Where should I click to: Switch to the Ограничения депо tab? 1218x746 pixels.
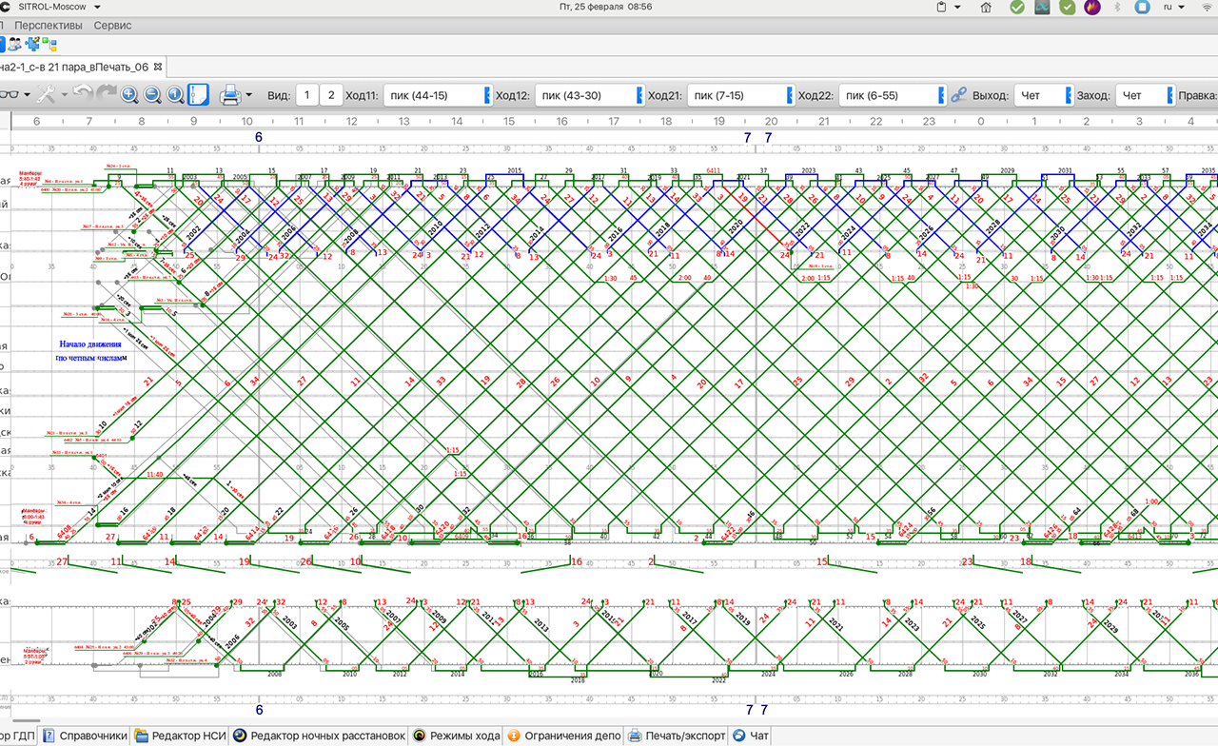pyautogui.click(x=563, y=736)
